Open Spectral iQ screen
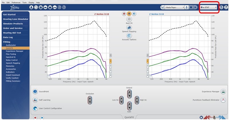 click(x=11, y=57)
